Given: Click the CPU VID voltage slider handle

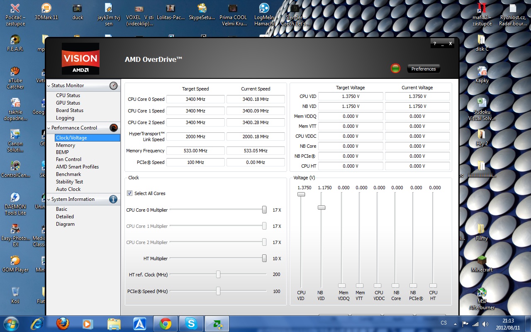Looking at the screenshot, I should tap(301, 194).
